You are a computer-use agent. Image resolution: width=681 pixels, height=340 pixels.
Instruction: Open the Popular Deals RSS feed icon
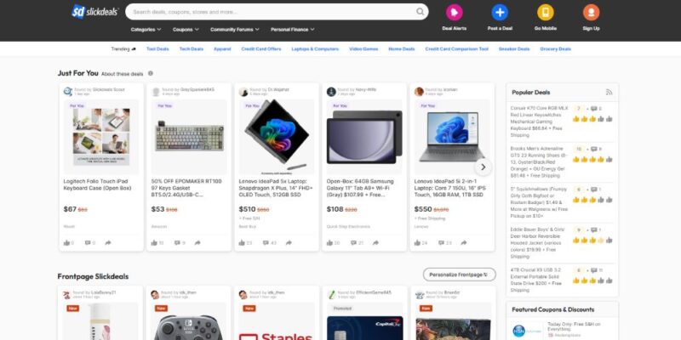[609, 92]
